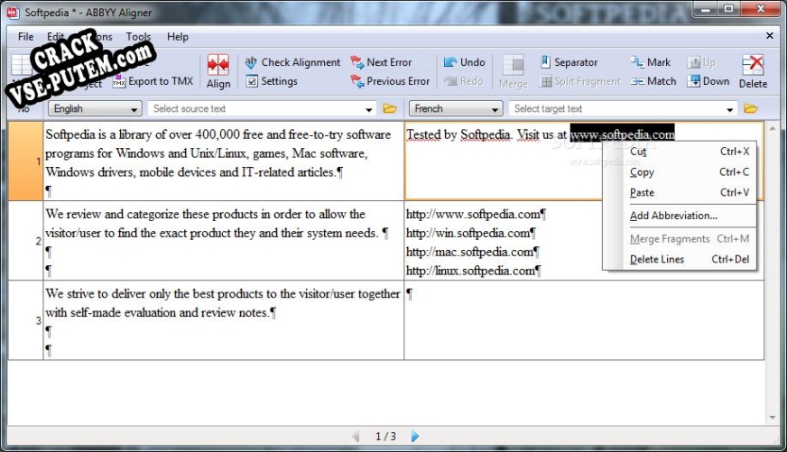This screenshot has width=787, height=452.
Task: Click the scrollbar up arrow
Action: (773, 128)
